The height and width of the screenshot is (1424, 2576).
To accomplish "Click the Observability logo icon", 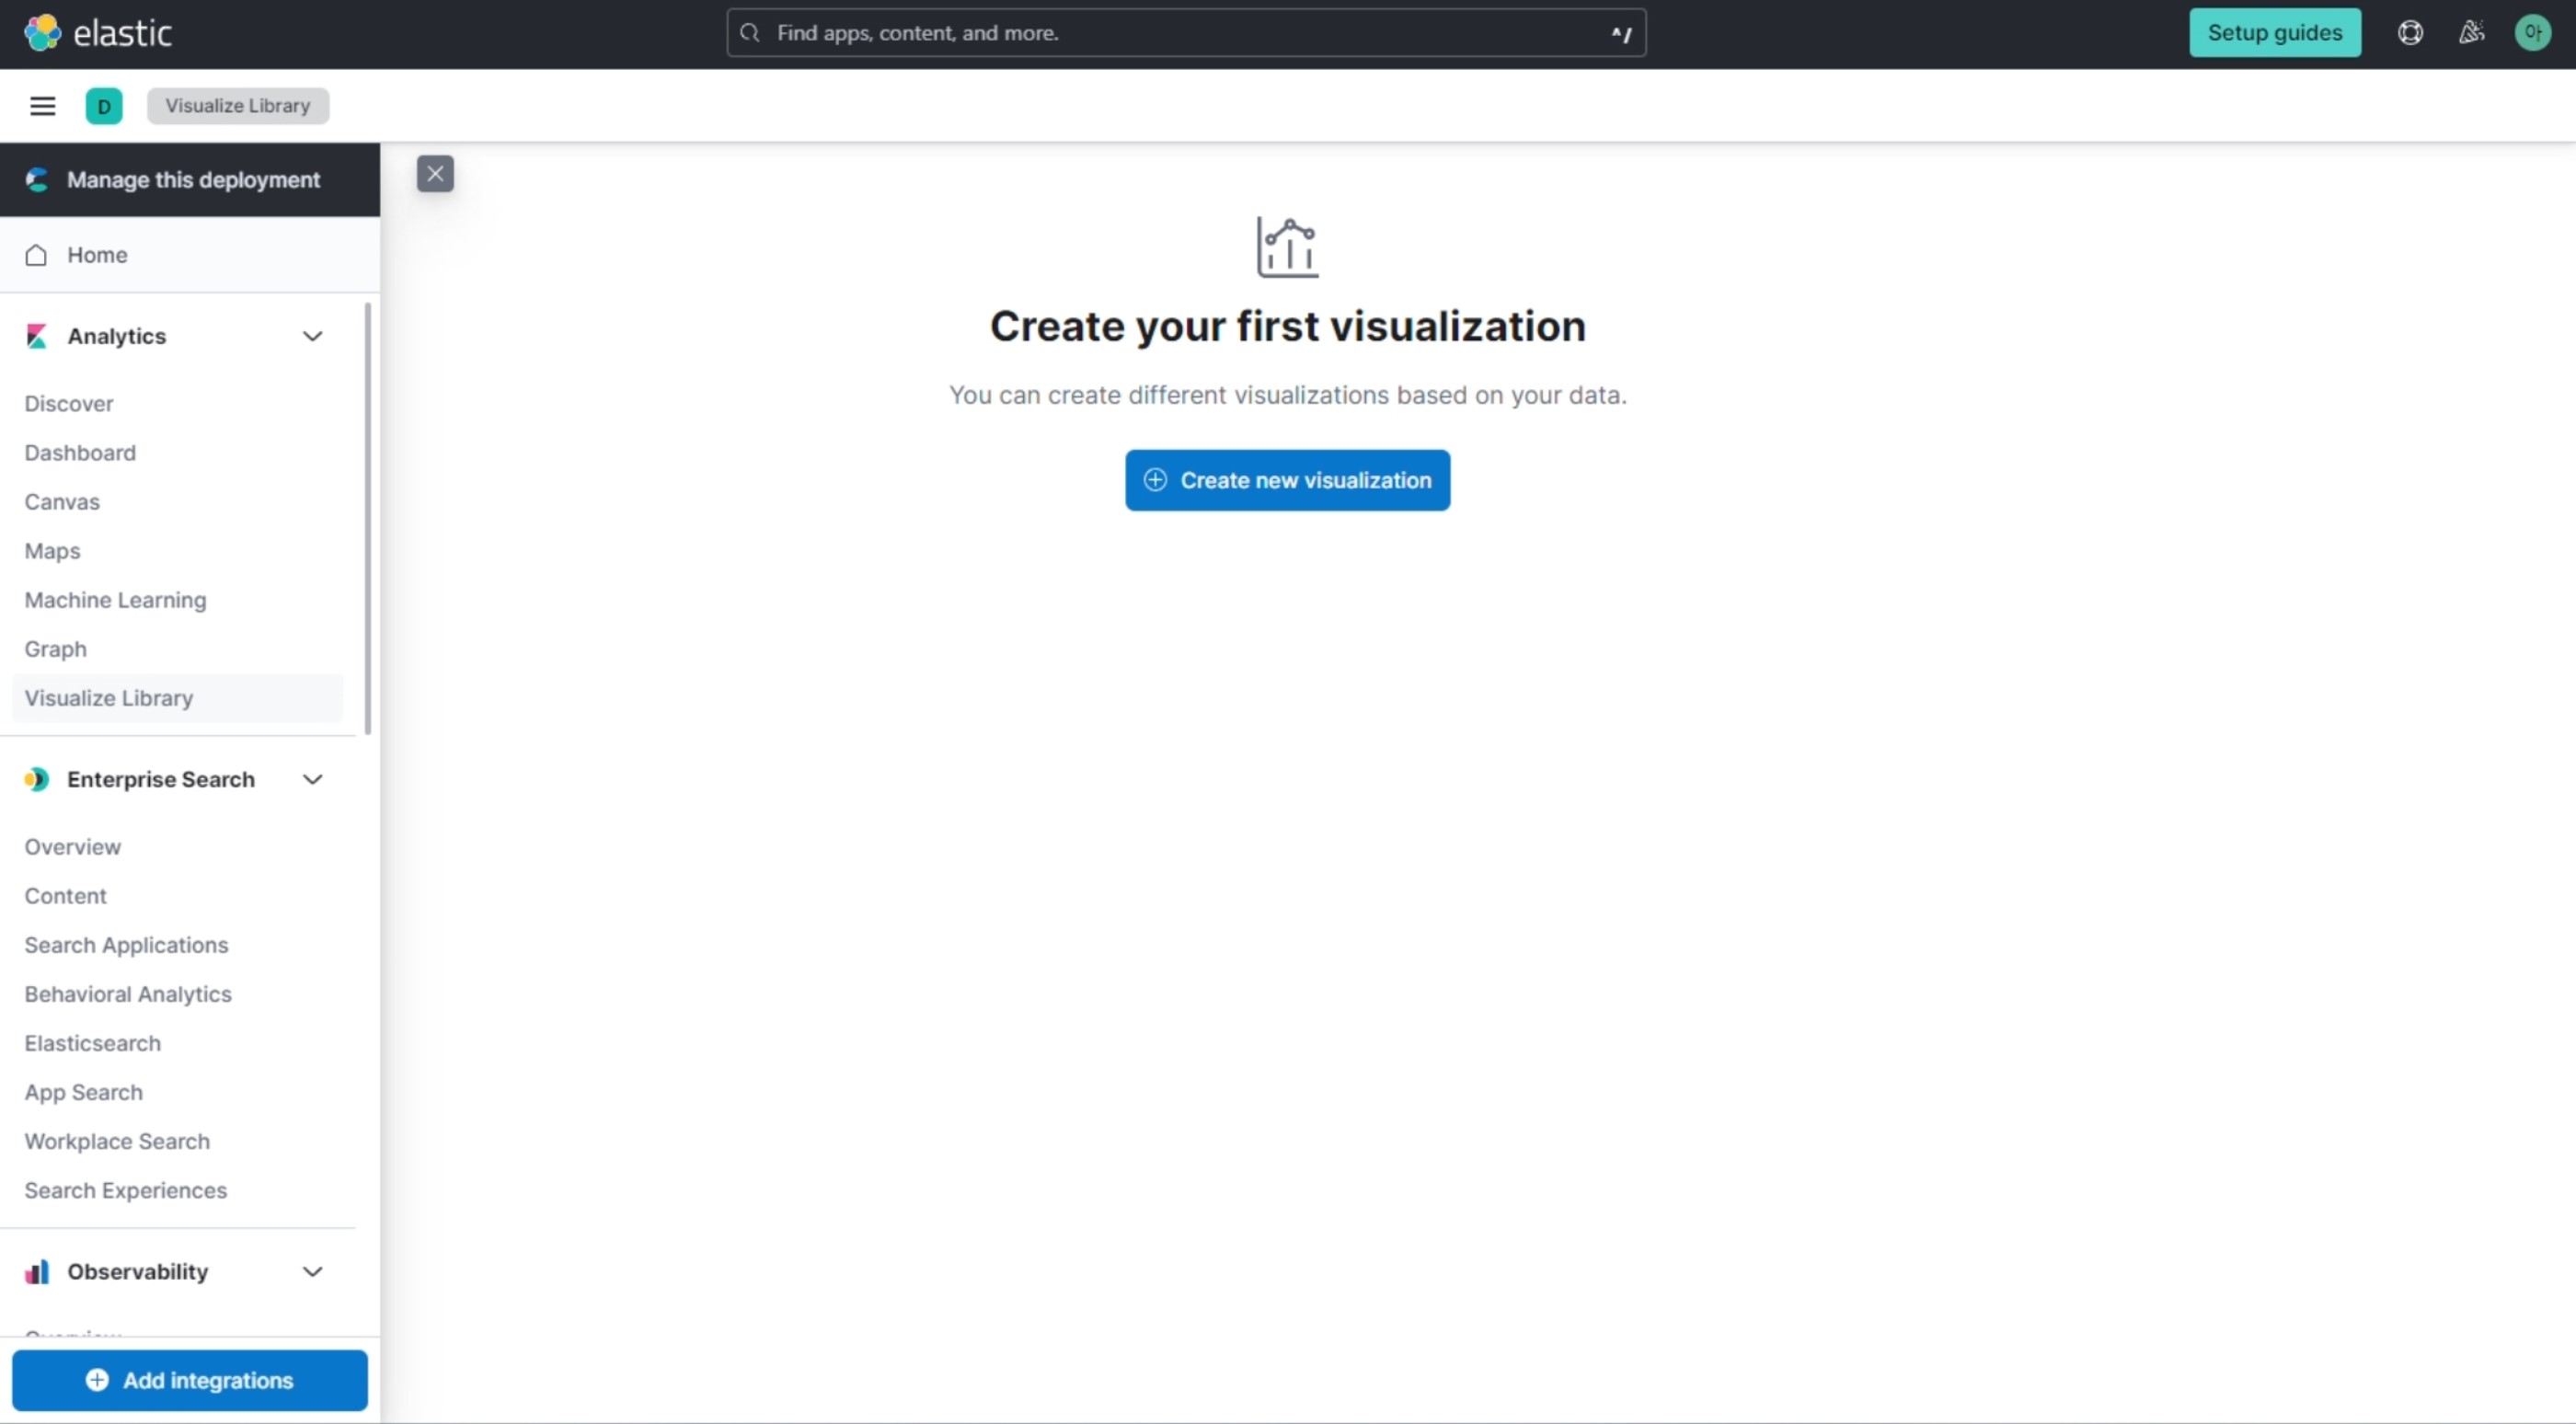I will coord(37,1272).
